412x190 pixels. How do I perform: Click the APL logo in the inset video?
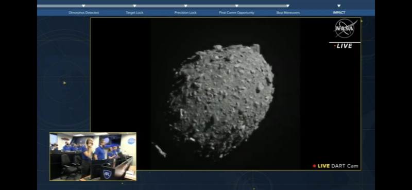[107, 174]
